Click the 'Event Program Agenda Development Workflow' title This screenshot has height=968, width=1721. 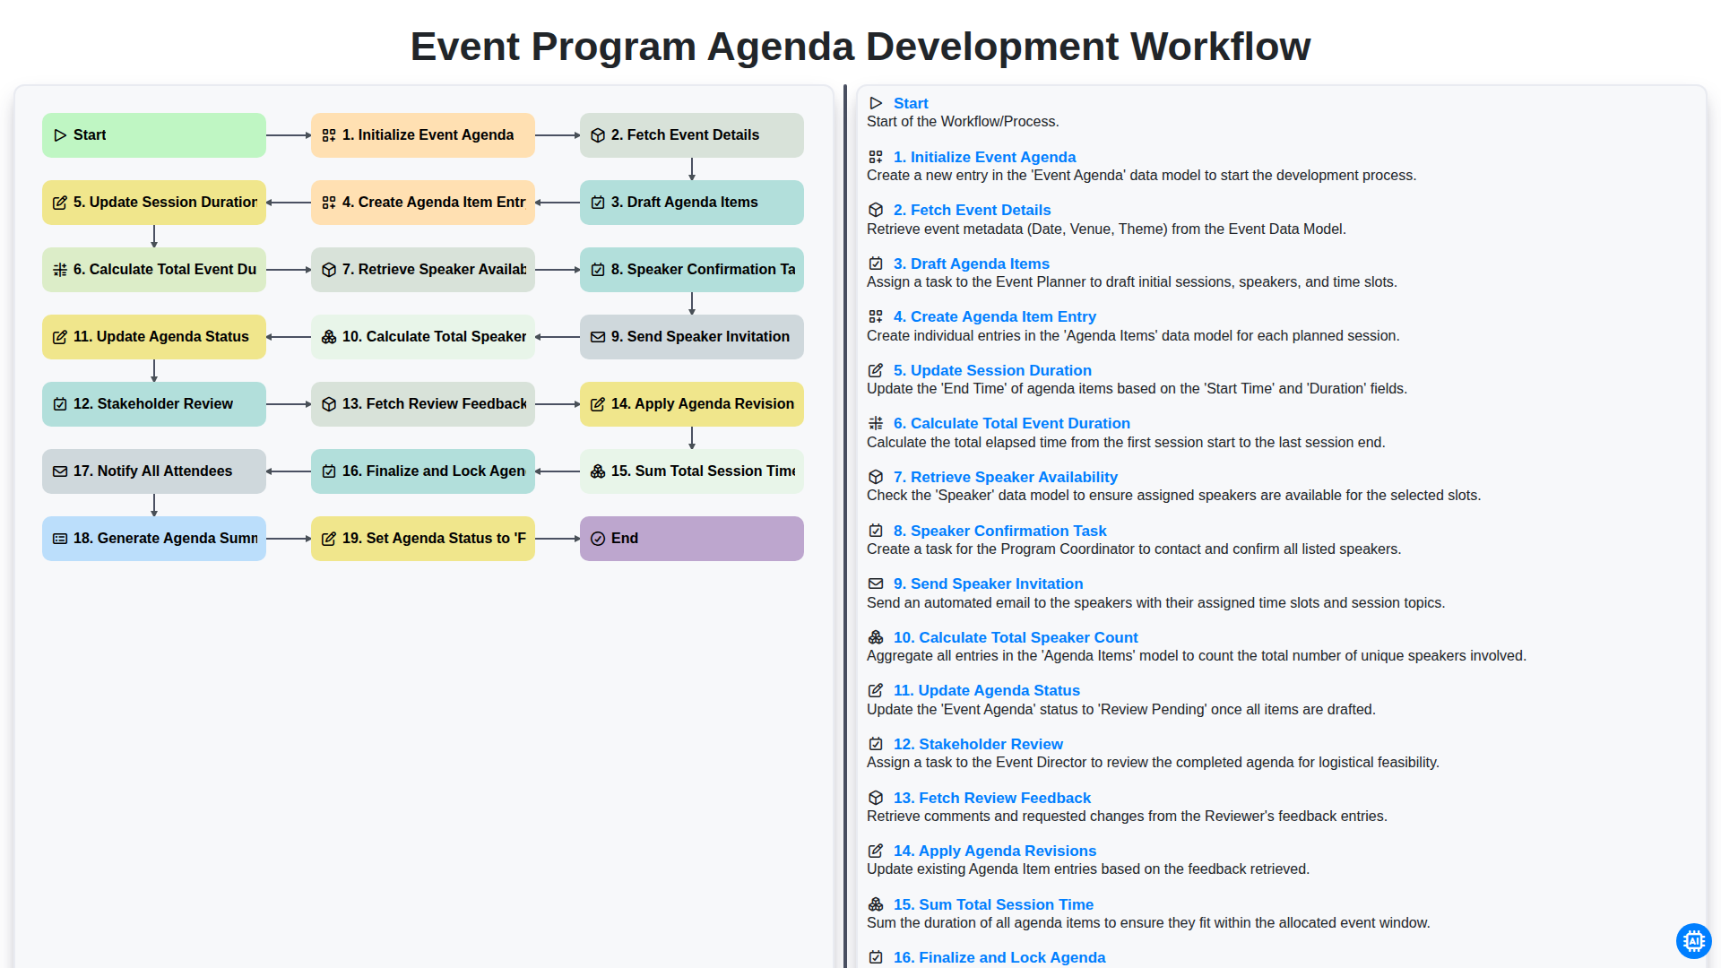pyautogui.click(x=860, y=47)
